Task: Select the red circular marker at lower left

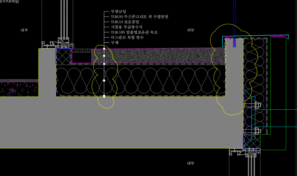Action: pyautogui.click(x=12, y=90)
